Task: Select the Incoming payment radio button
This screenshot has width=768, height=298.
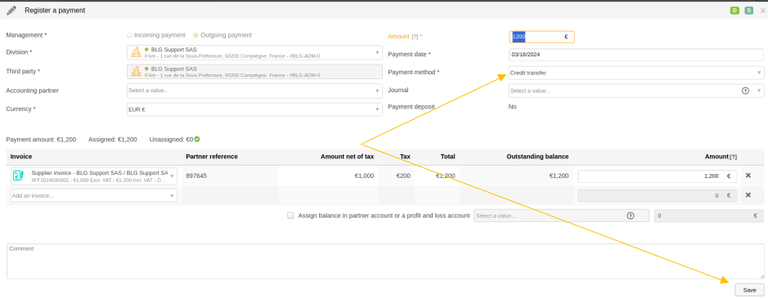Action: 129,35
